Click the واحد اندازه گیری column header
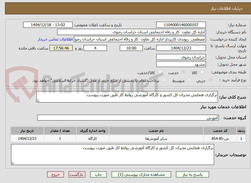The height and width of the screenshot is (183, 251). (x=93, y=131)
